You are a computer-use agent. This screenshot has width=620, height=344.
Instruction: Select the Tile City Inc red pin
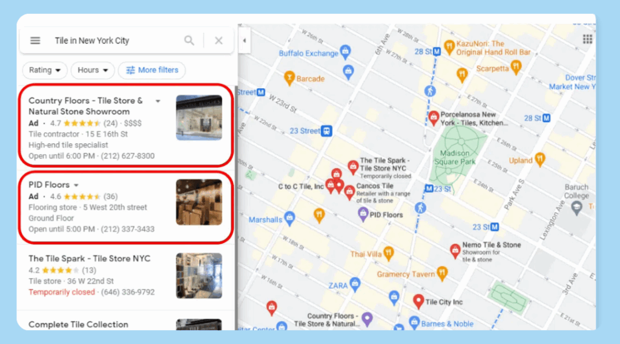(418, 300)
